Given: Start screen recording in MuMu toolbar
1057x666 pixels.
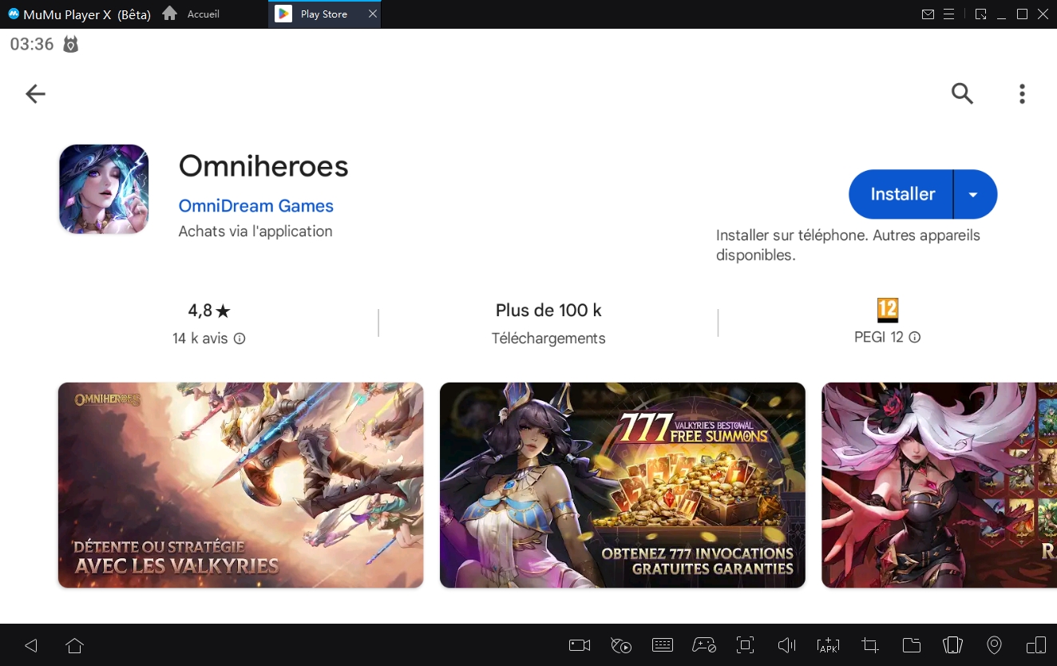Looking at the screenshot, I should coord(579,644).
